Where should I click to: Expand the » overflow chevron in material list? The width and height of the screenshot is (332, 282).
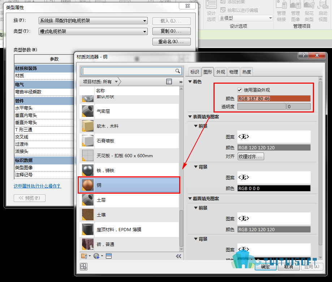click(181, 82)
